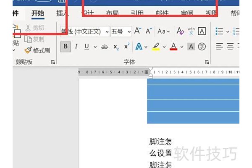Toggle Italic formatting

[x=76, y=47]
